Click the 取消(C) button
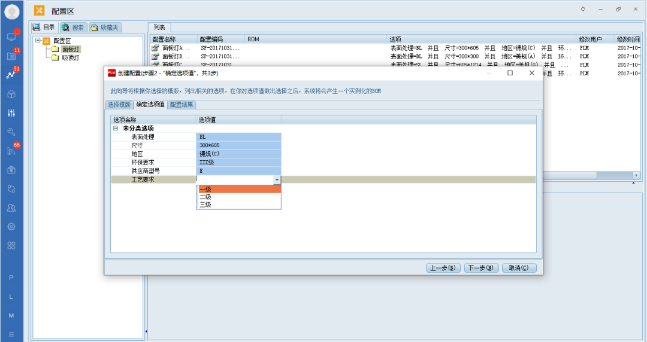The image size is (647, 342). click(x=519, y=268)
